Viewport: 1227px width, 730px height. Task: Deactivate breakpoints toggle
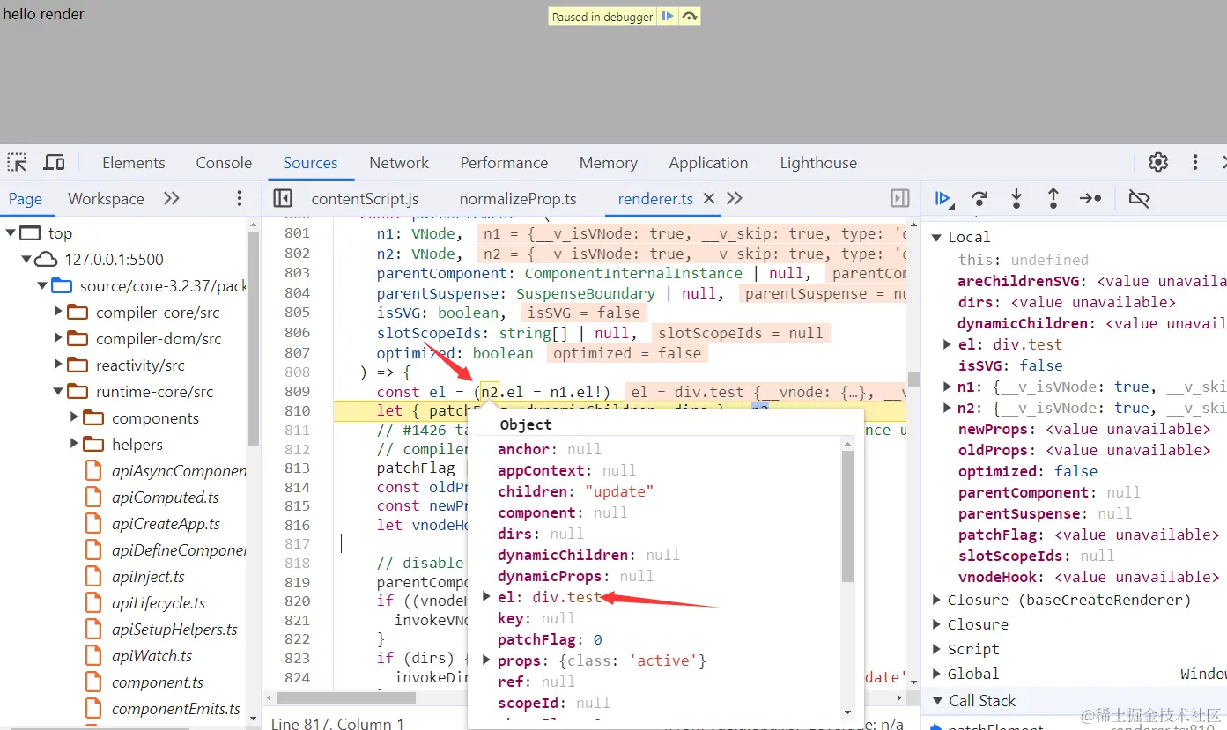tap(1139, 198)
